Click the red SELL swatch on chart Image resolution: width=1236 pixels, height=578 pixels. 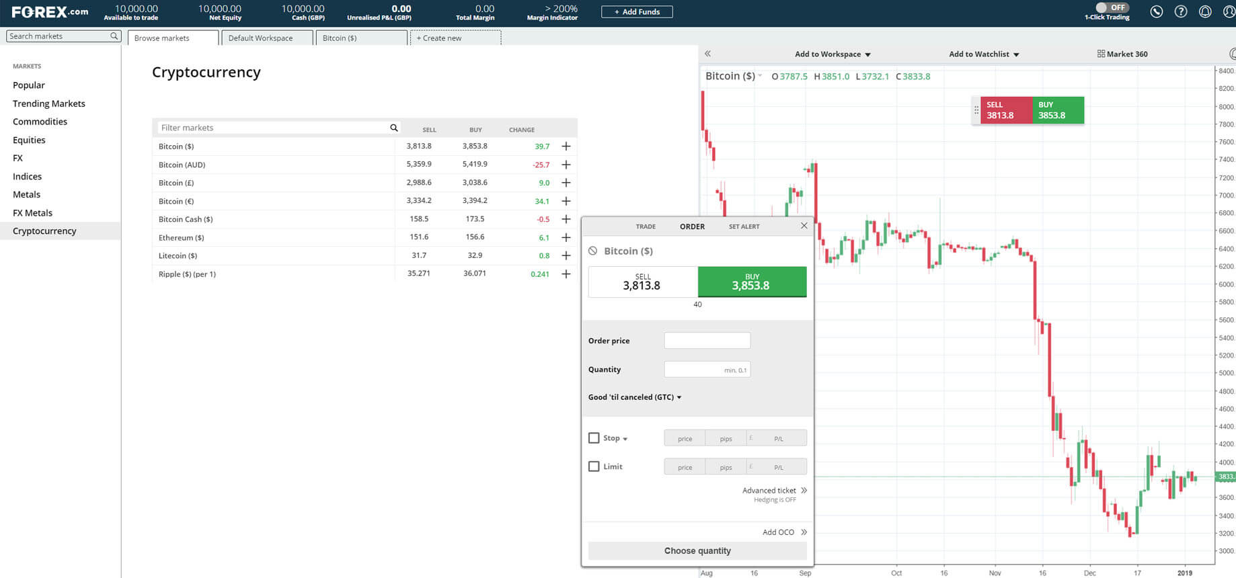tap(1005, 110)
